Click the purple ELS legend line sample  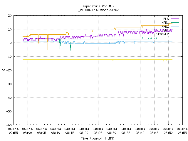point(175,19)
